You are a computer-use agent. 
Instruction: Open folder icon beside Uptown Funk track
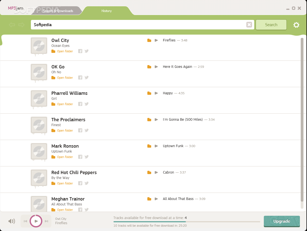click(x=149, y=146)
